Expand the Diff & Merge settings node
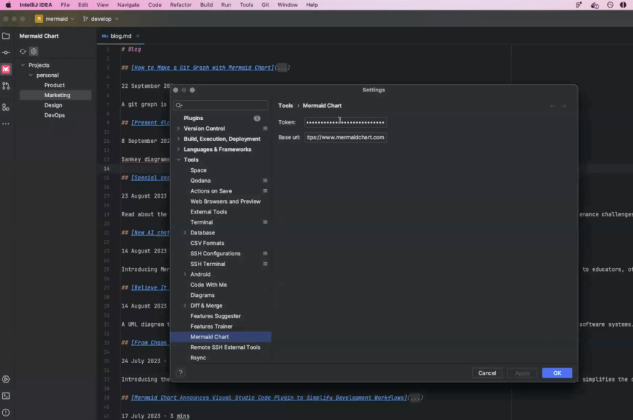Viewport: 633px width, 420px height. point(185,306)
